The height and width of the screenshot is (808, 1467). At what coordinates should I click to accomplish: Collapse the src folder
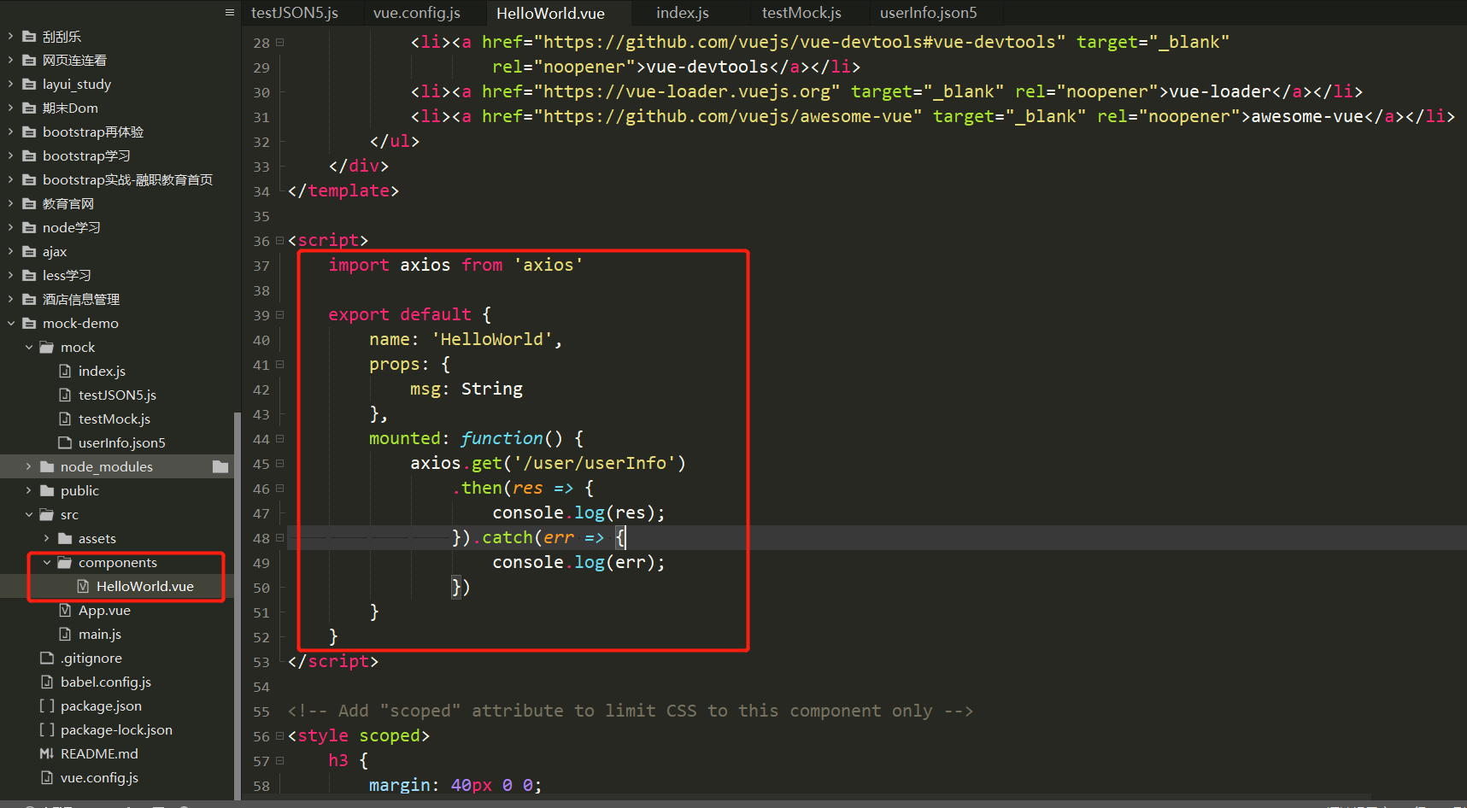tap(29, 515)
